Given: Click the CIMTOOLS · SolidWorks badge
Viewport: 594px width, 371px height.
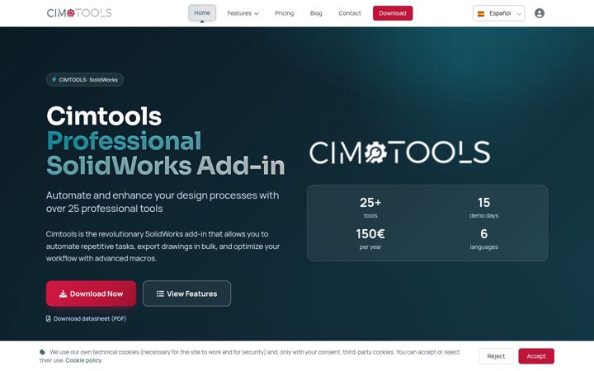Looking at the screenshot, I should point(85,79).
